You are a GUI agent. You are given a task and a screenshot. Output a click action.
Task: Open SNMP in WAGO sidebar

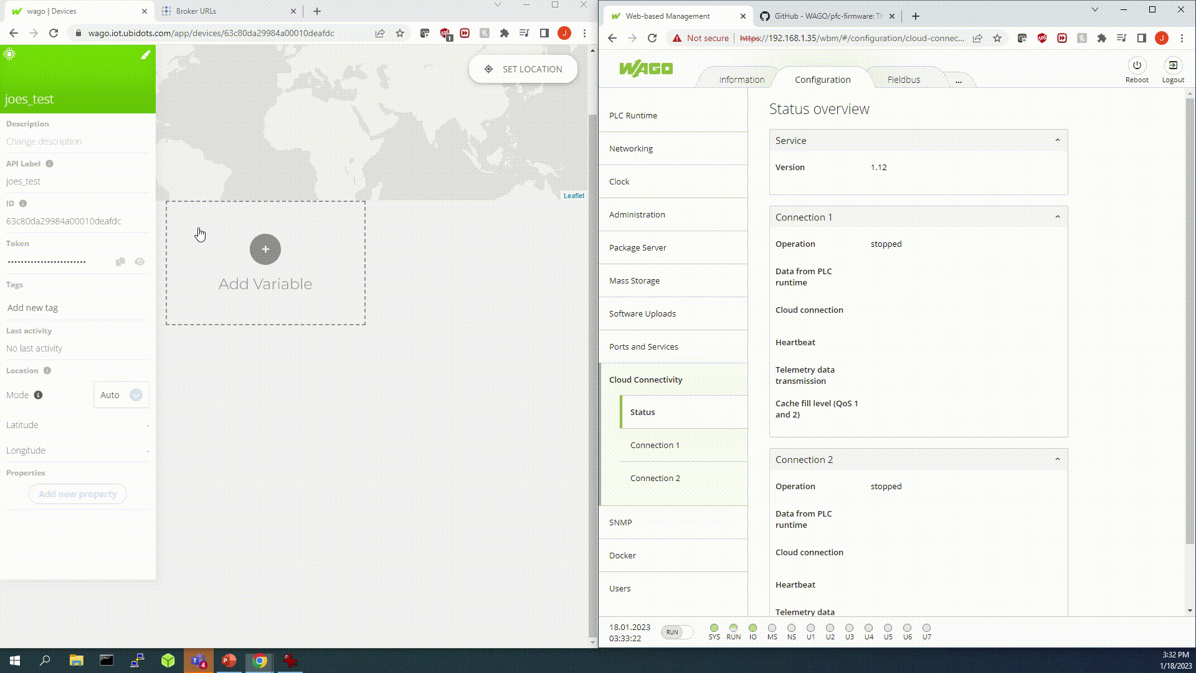coord(673,522)
